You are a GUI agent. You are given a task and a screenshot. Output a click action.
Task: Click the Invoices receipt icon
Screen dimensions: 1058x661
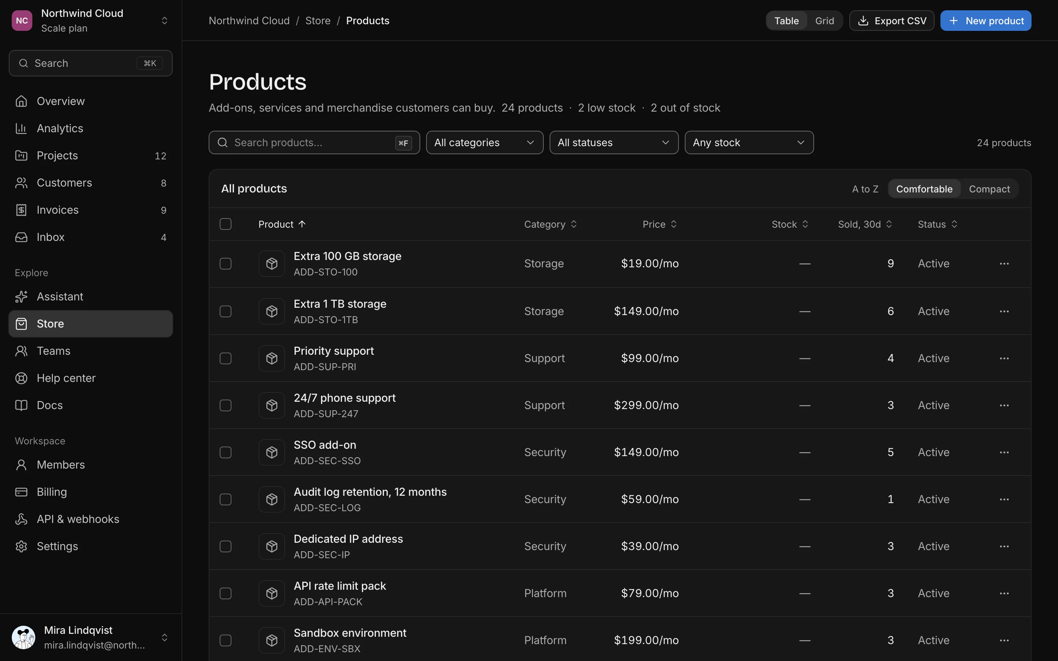pos(21,210)
